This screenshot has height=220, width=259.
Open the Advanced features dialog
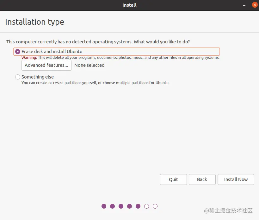click(x=46, y=65)
